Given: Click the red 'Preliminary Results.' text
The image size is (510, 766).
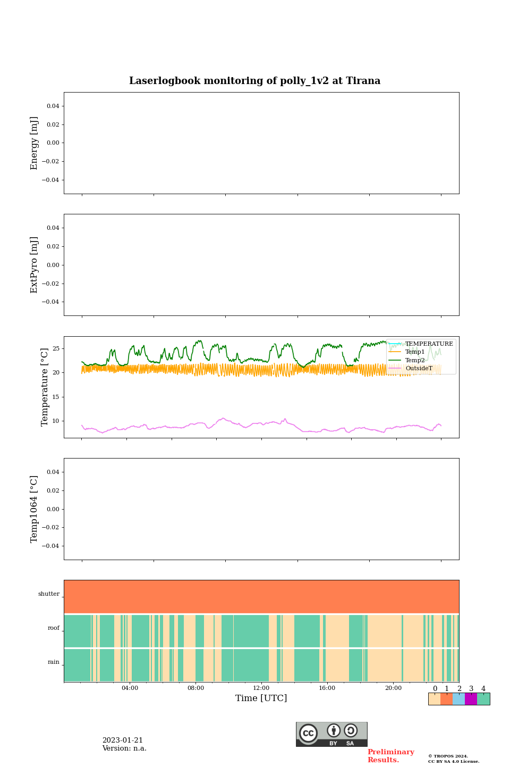Looking at the screenshot, I should coord(390,756).
